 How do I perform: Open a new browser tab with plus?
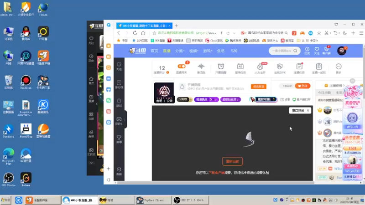pos(177,26)
